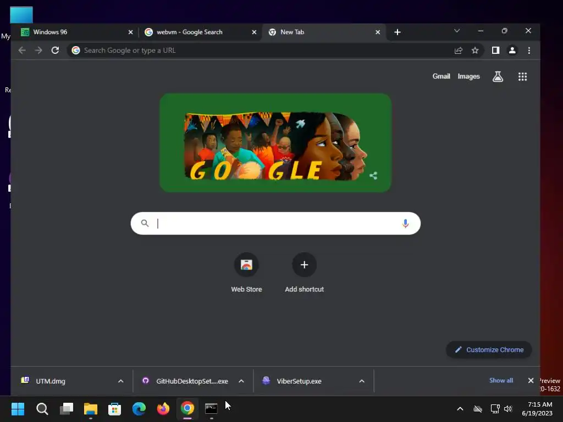The image size is (563, 422).
Task: Open Search Labs flask icon
Action: pos(498,76)
